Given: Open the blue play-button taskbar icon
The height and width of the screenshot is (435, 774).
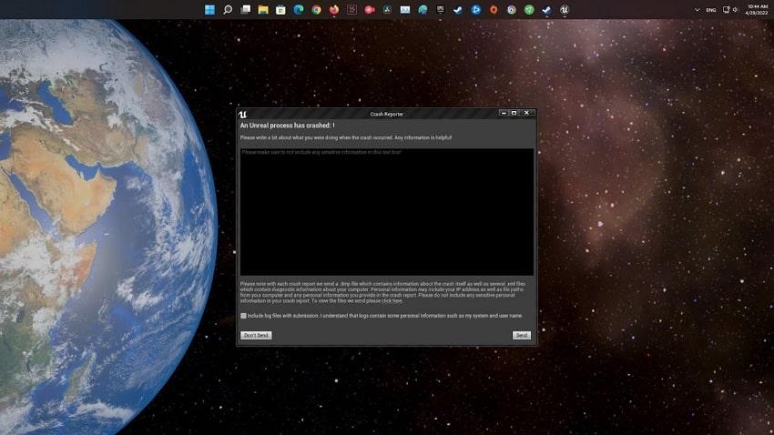Looking at the screenshot, I should click(x=476, y=10).
